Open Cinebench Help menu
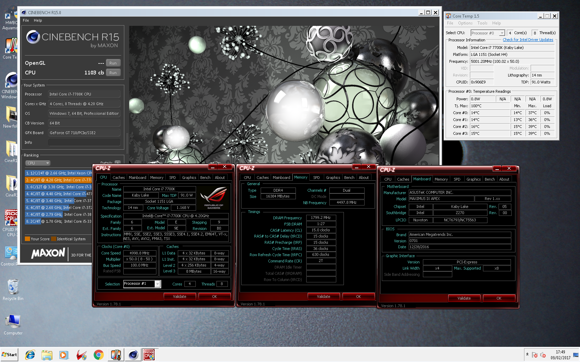 [38, 20]
